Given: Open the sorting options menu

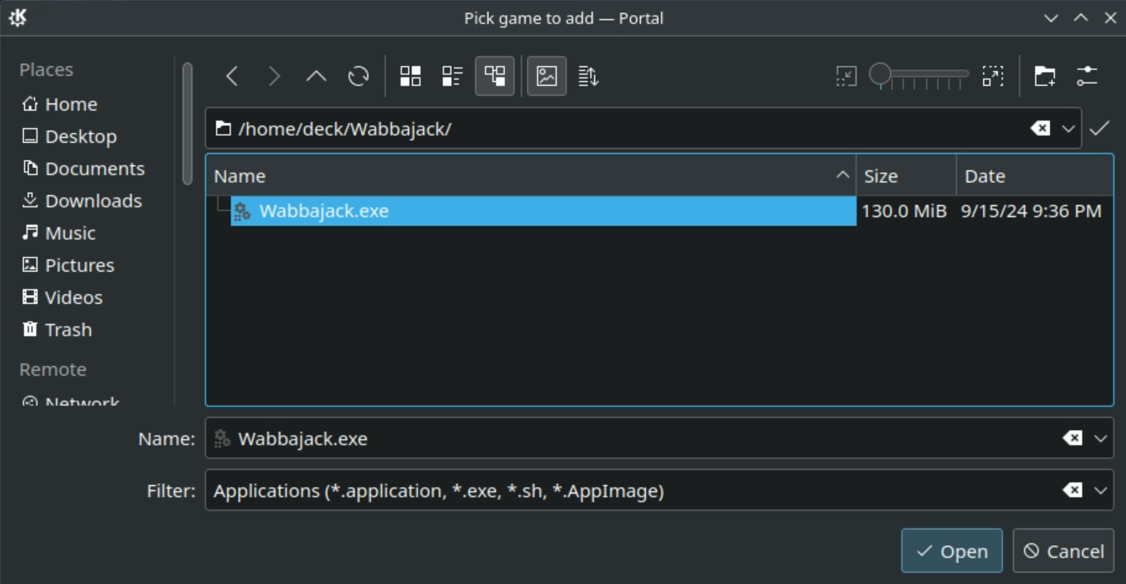Looking at the screenshot, I should click(588, 77).
